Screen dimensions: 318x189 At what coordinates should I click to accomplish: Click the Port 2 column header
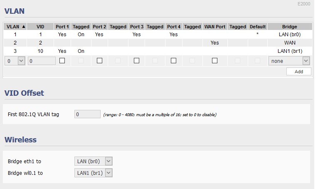click(x=99, y=27)
